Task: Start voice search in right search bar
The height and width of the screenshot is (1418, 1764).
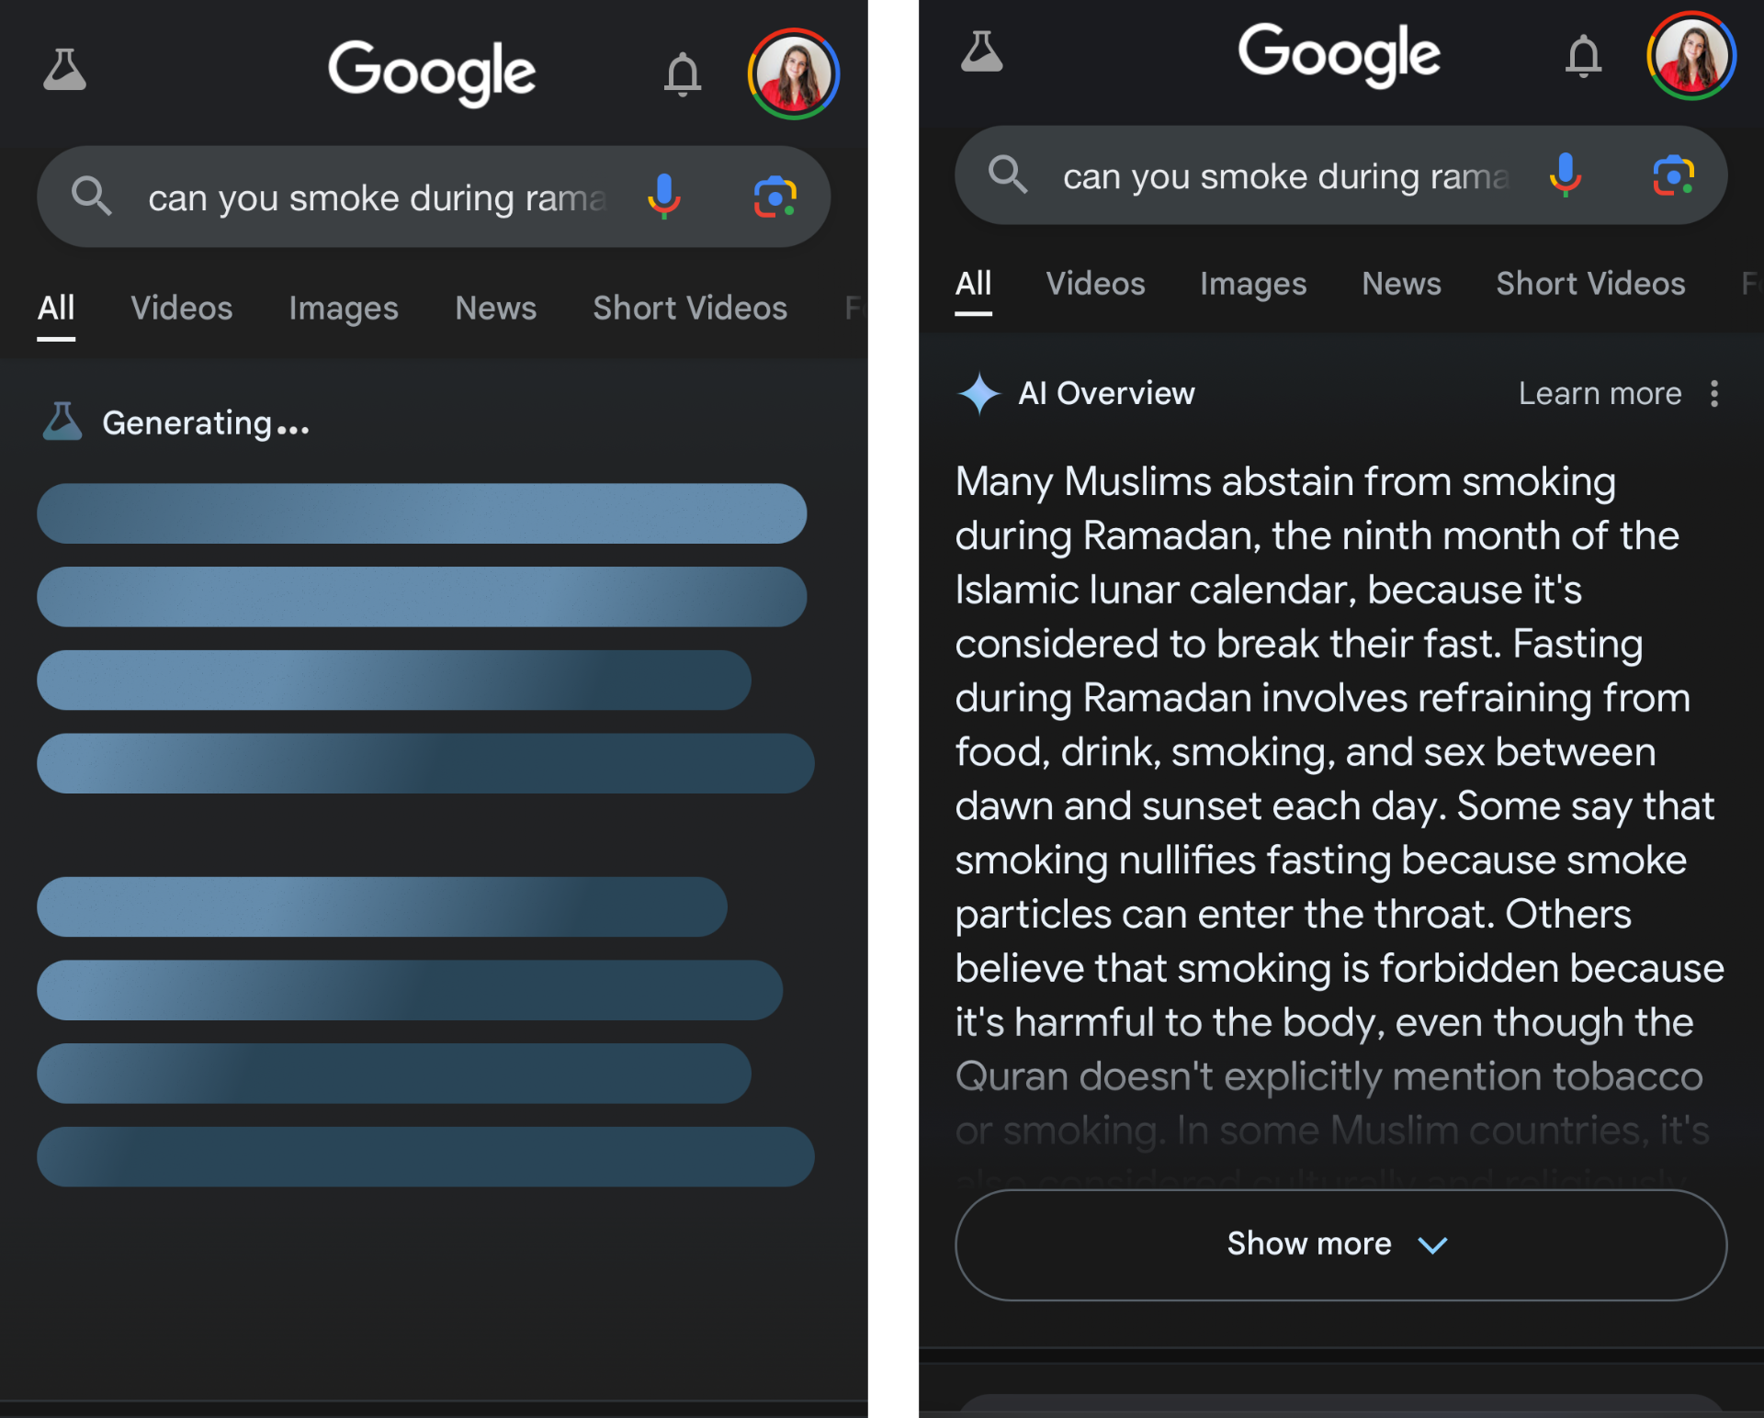Action: (1565, 174)
